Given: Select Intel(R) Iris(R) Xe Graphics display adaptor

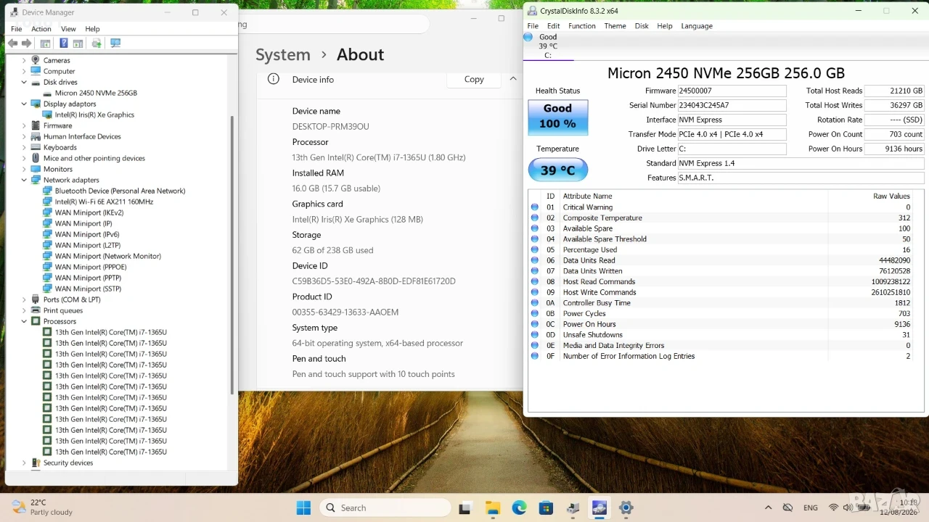Looking at the screenshot, I should [94, 115].
